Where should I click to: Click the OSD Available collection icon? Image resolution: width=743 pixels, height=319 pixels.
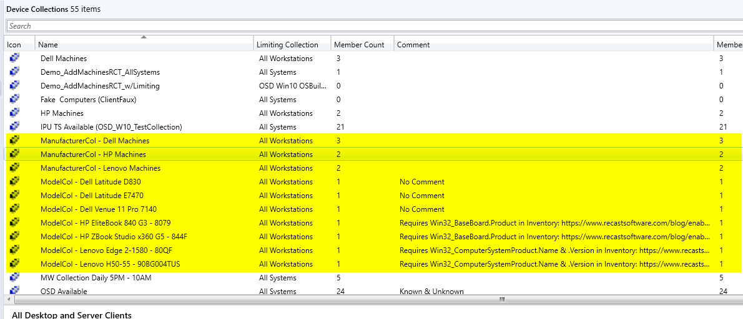(x=14, y=290)
